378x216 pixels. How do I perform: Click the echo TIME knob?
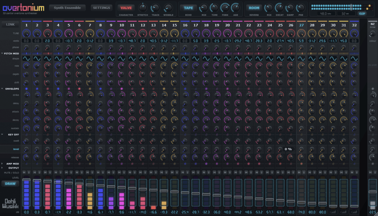point(214,8)
